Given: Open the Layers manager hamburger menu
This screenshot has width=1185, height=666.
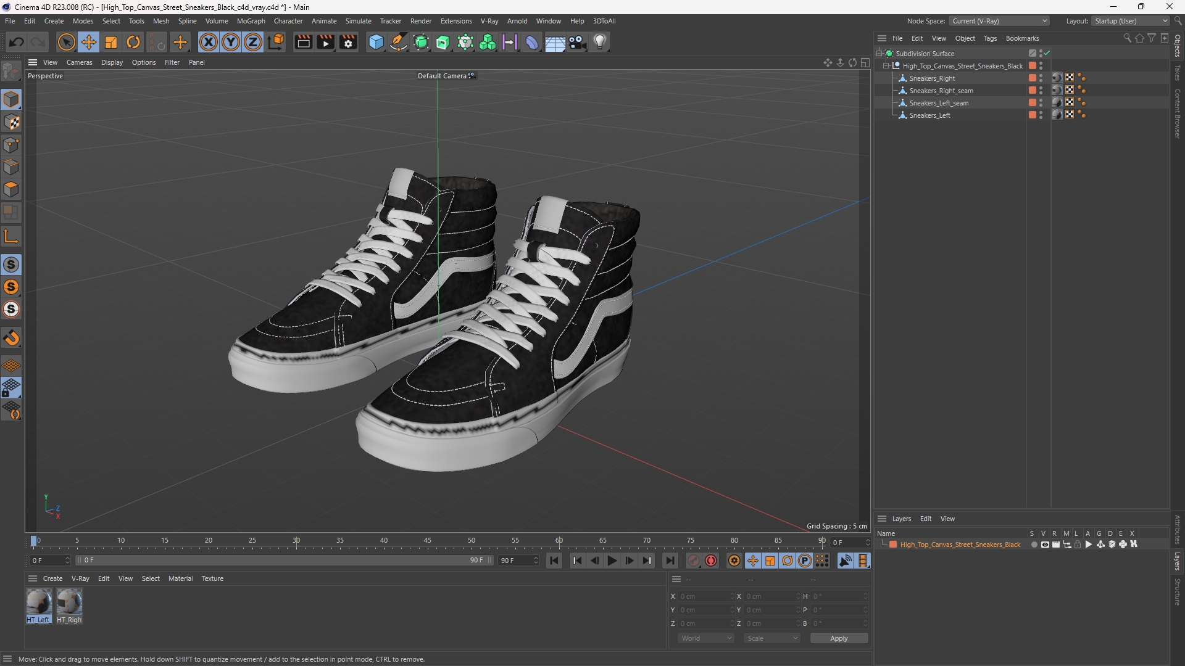Looking at the screenshot, I should tap(882, 519).
